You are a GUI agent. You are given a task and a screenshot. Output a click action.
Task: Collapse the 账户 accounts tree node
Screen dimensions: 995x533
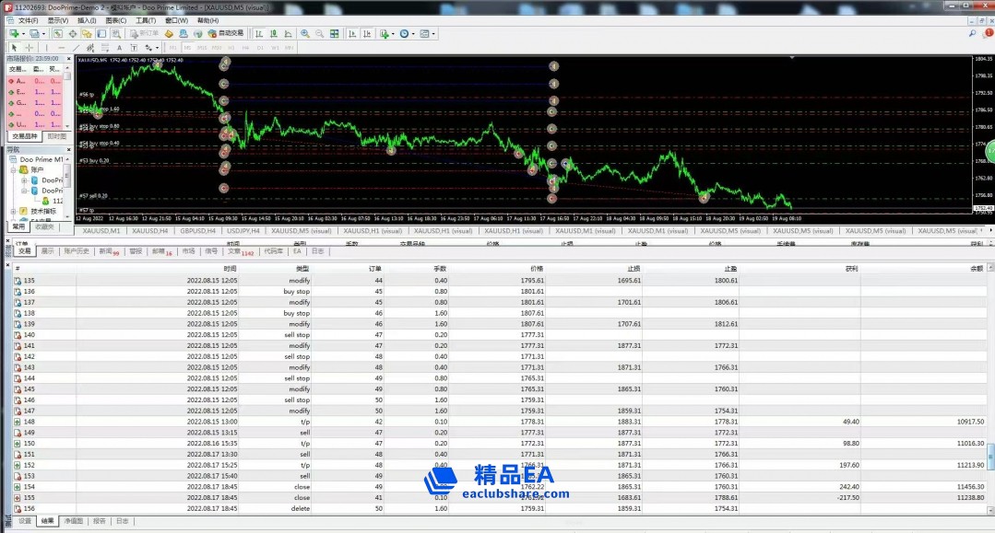tap(14, 169)
